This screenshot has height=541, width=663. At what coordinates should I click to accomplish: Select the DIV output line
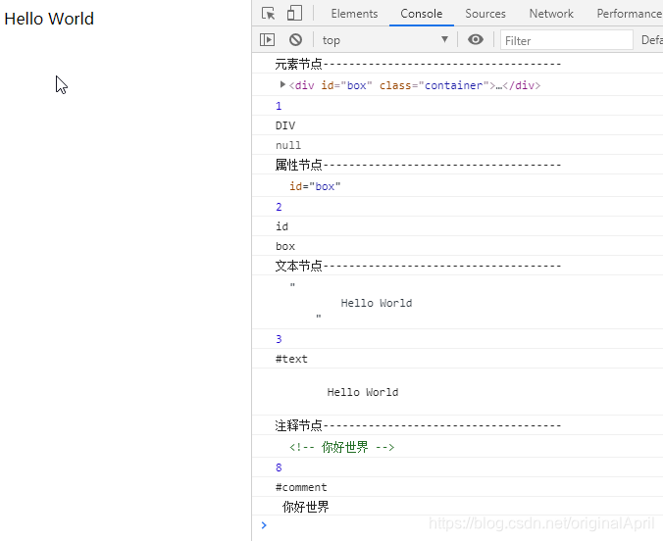(285, 125)
